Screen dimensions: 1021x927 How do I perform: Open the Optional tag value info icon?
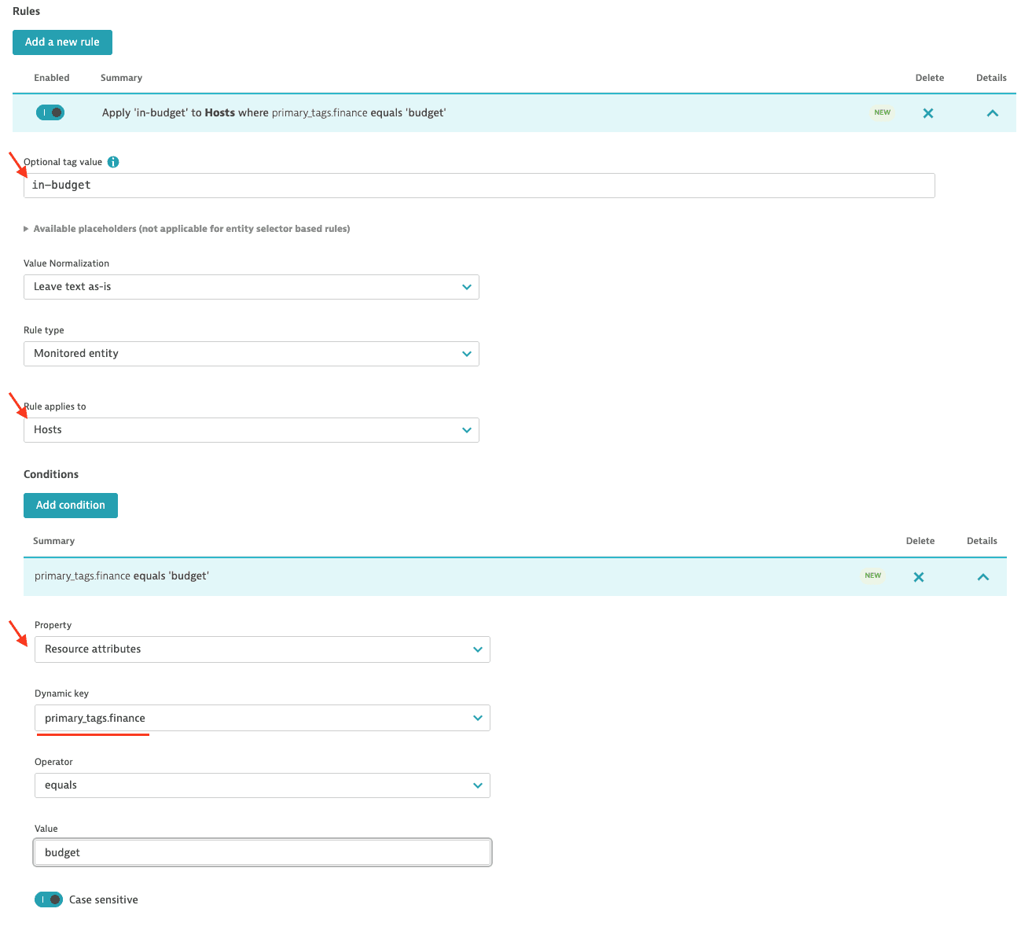click(x=113, y=162)
